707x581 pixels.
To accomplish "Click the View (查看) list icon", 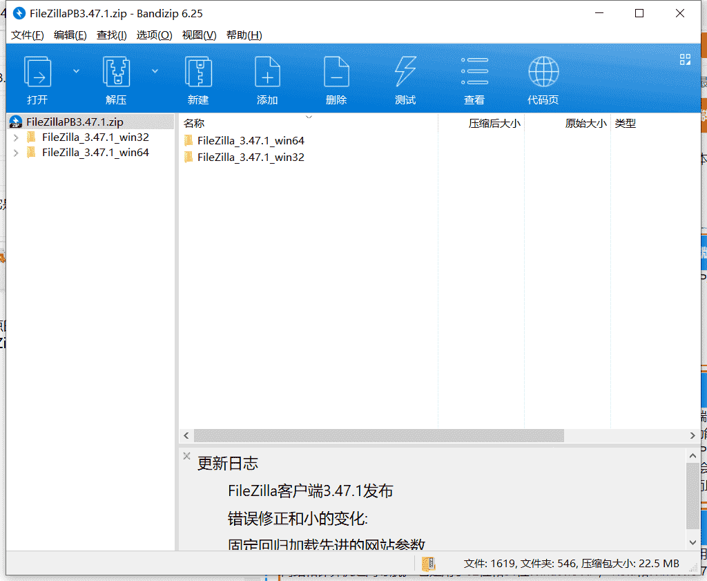I will [474, 71].
